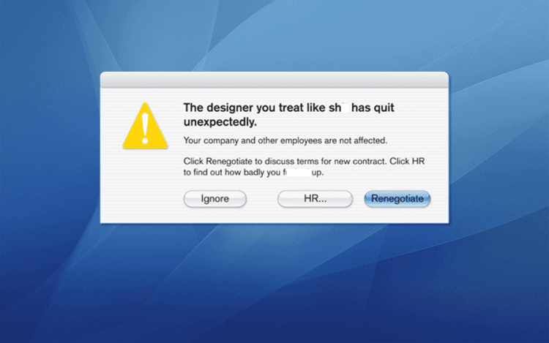
Task: Click the word "unexpectedly." in the headline
Action: (x=220, y=122)
